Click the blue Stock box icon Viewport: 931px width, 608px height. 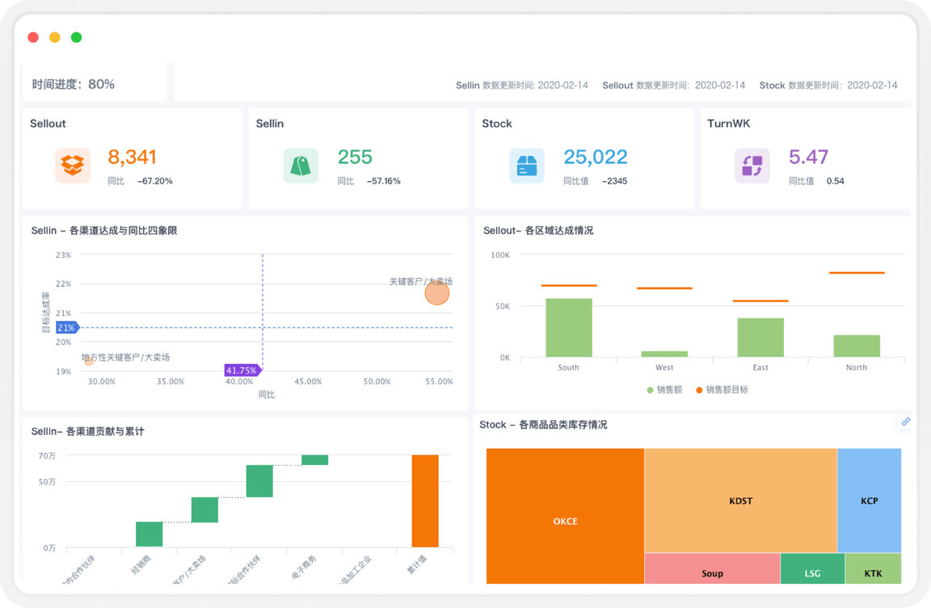point(526,166)
